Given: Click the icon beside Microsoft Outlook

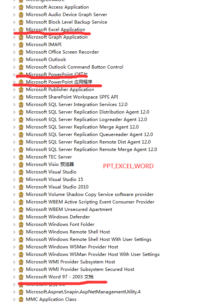Looking at the screenshot, I should [x=21, y=60].
